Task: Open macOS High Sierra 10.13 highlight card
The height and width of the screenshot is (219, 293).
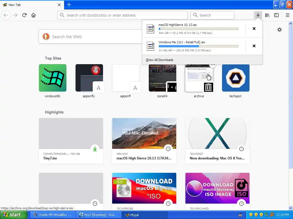Action: (x=144, y=141)
